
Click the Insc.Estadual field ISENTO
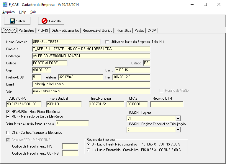coord(64,104)
